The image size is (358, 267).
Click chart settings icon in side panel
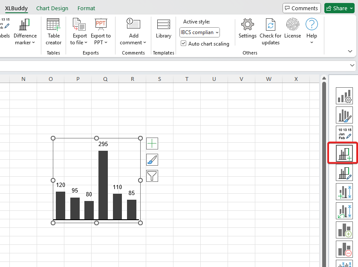(344, 96)
